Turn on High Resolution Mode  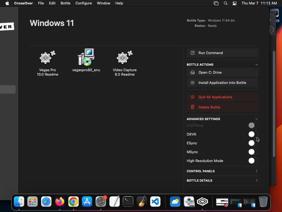click(x=253, y=161)
